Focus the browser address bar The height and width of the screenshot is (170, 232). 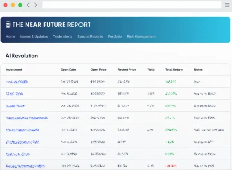132,5
